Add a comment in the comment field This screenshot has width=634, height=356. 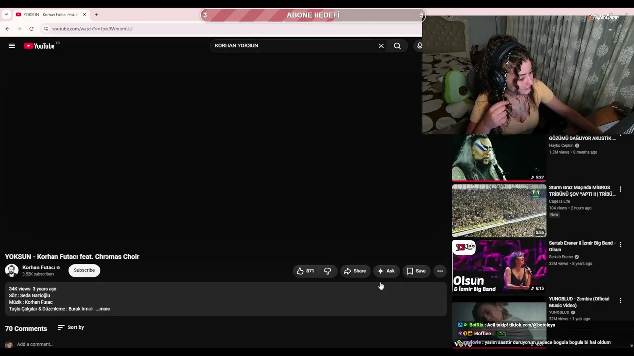(35, 344)
